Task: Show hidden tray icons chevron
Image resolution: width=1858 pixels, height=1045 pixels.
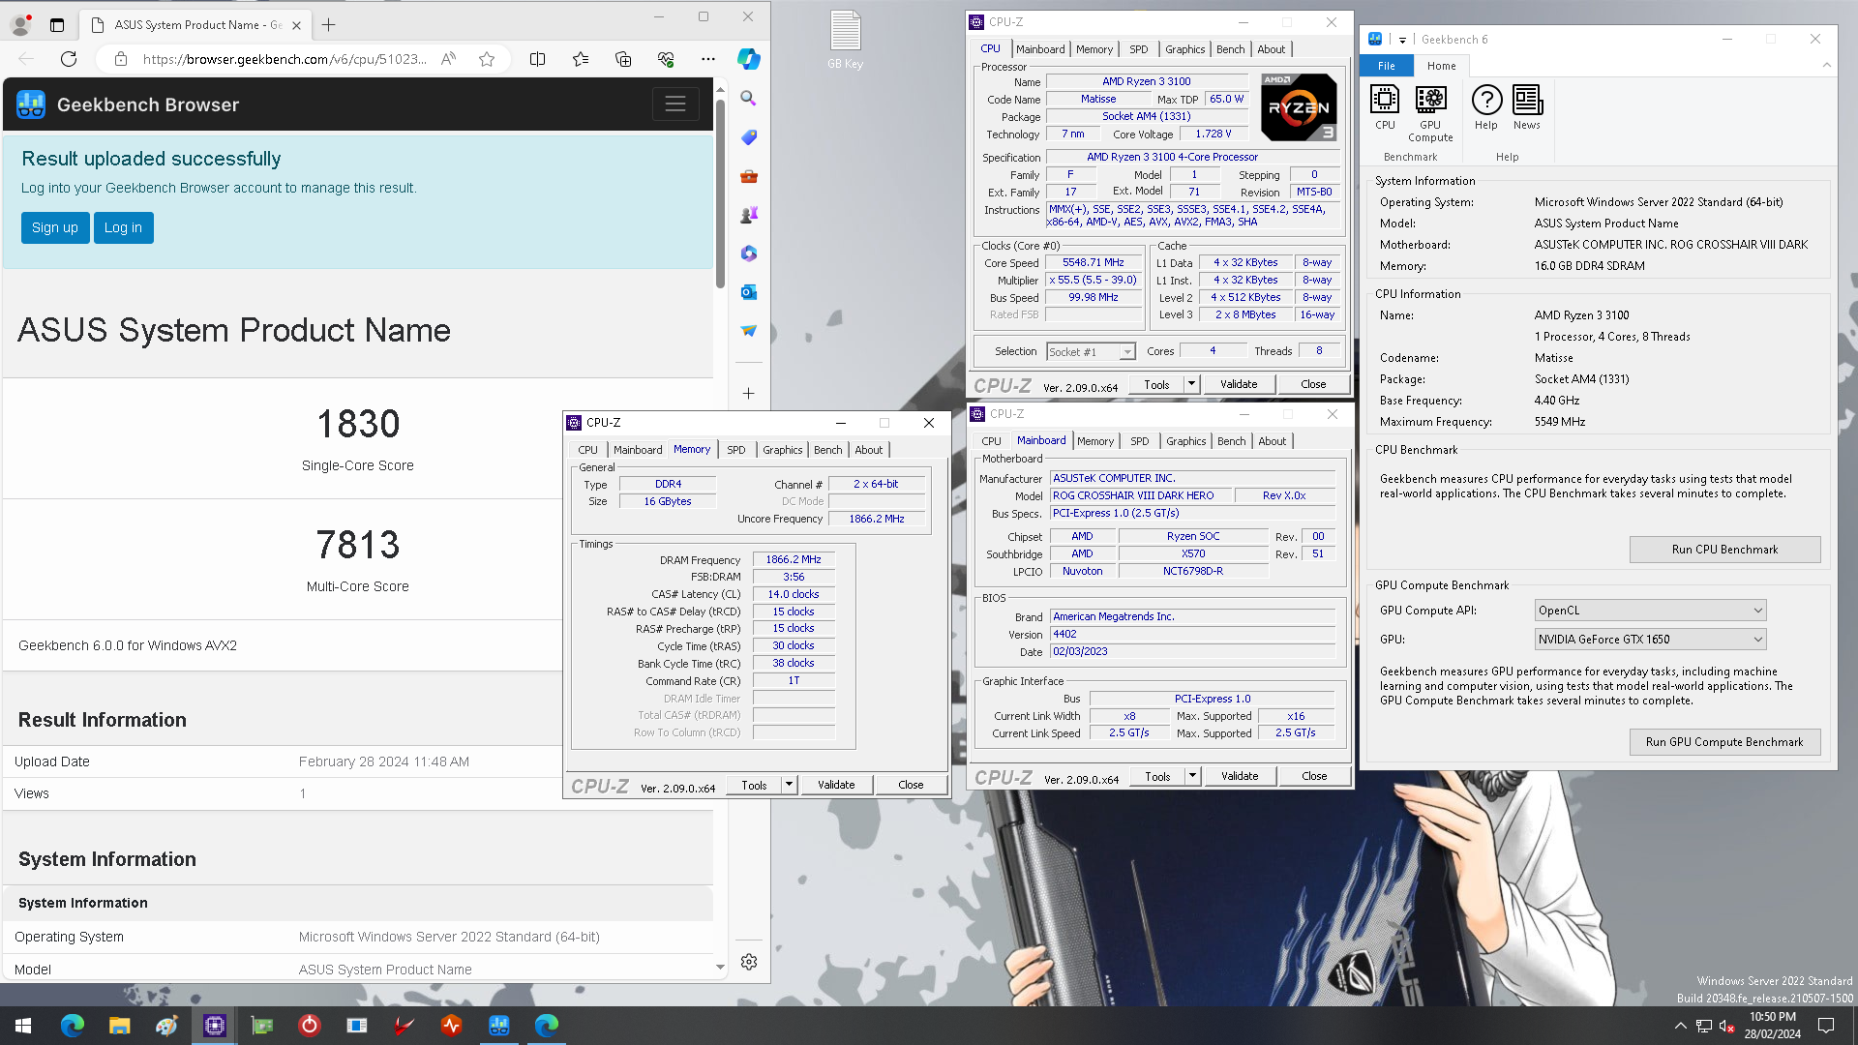Action: point(1681,1026)
